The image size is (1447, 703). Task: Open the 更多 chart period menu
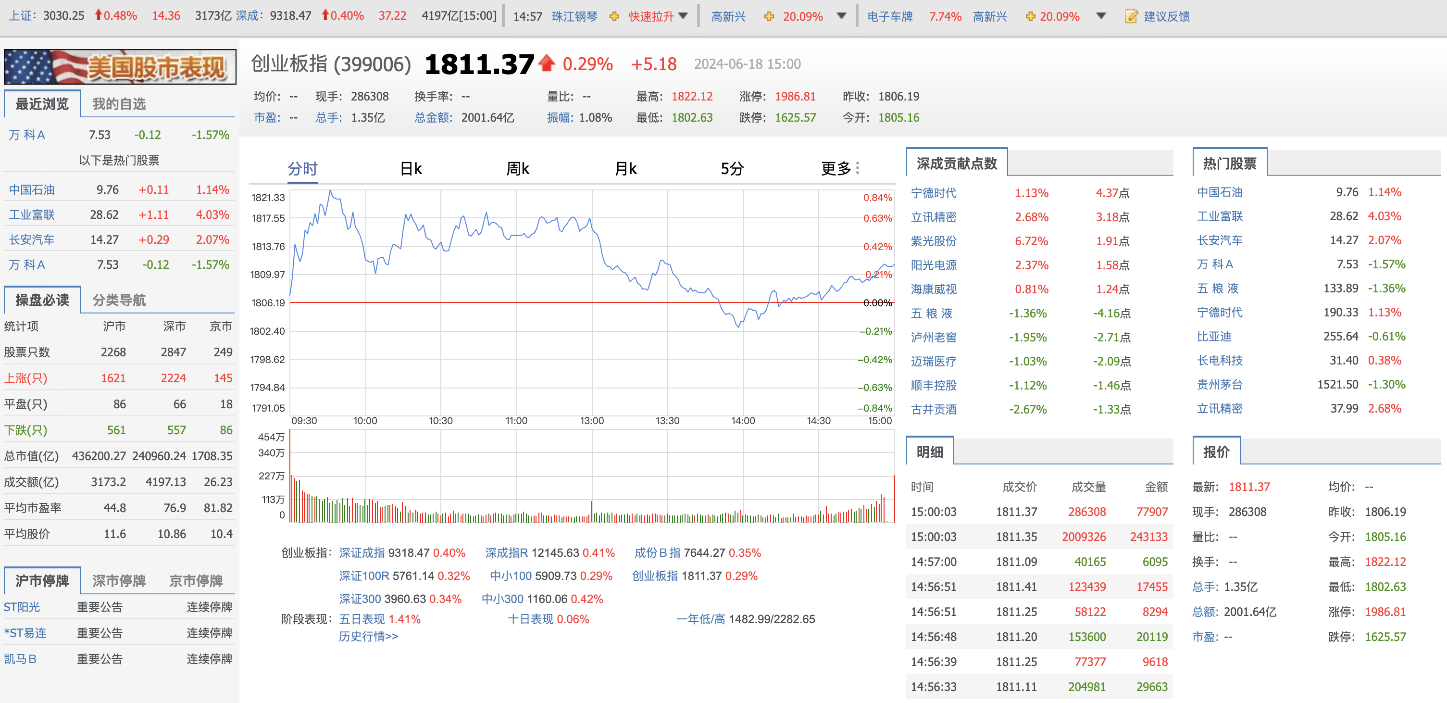840,168
